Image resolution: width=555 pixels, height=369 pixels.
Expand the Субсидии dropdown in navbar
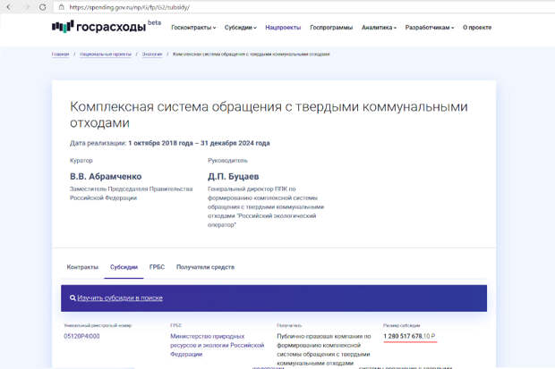240,27
